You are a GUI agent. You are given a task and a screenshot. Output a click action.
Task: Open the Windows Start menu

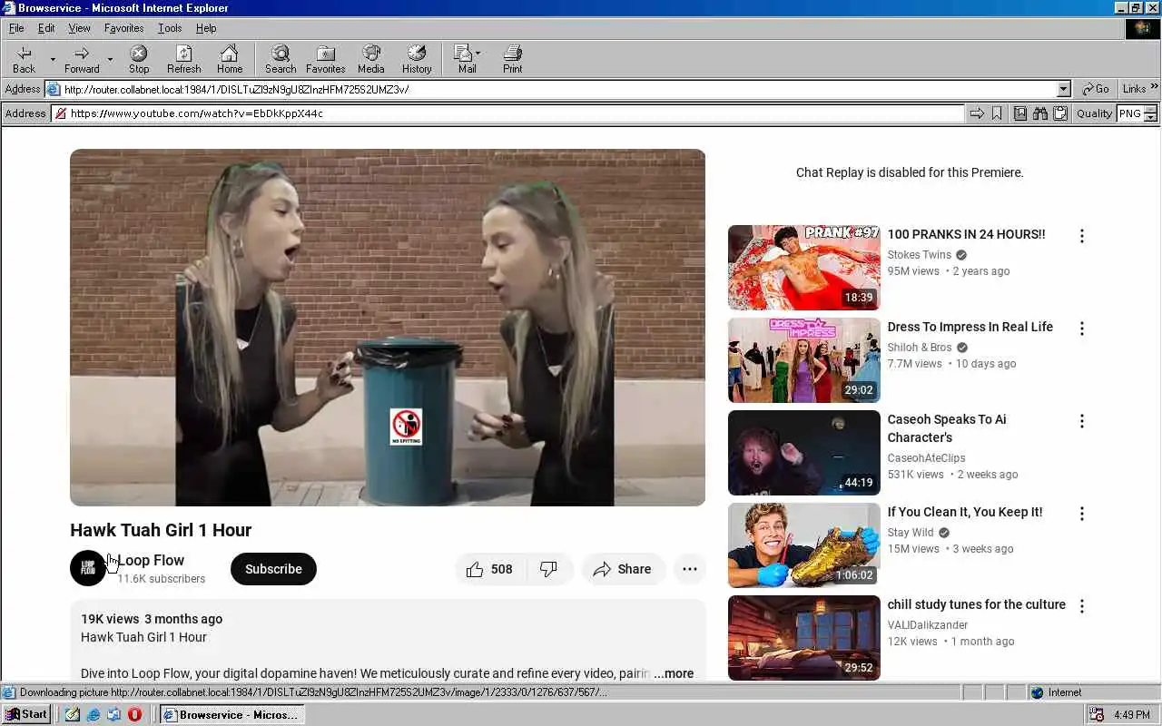(26, 714)
